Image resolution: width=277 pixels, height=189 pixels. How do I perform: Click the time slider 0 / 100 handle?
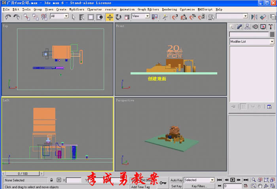[x=23, y=174]
